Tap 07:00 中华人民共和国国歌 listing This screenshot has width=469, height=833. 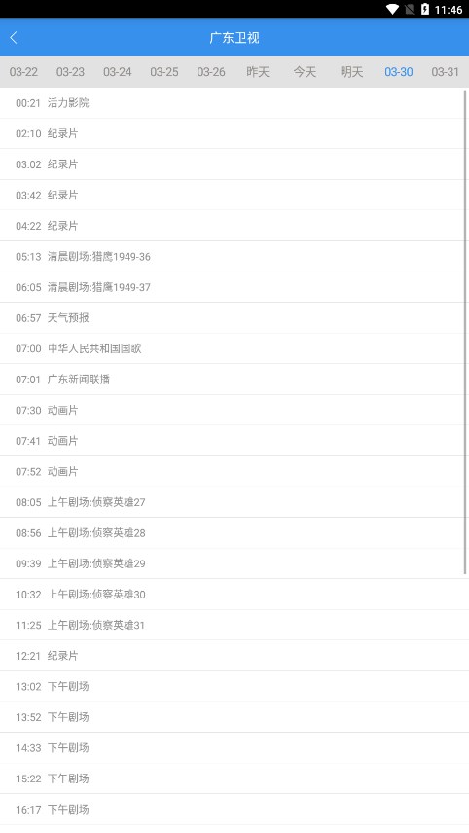(234, 348)
